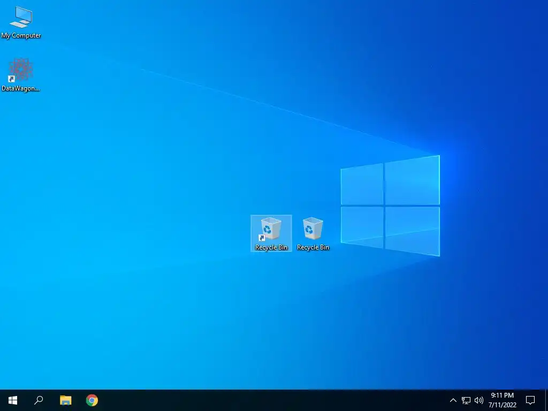The image size is (548, 411).
Task: Open the volume speaker control
Action: 479,400
